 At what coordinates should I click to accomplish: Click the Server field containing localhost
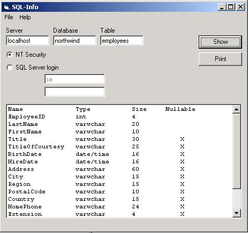tap(27, 41)
